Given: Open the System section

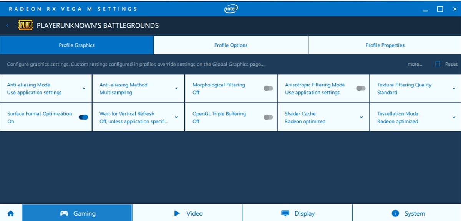Looking at the screenshot, I should click(407, 213).
